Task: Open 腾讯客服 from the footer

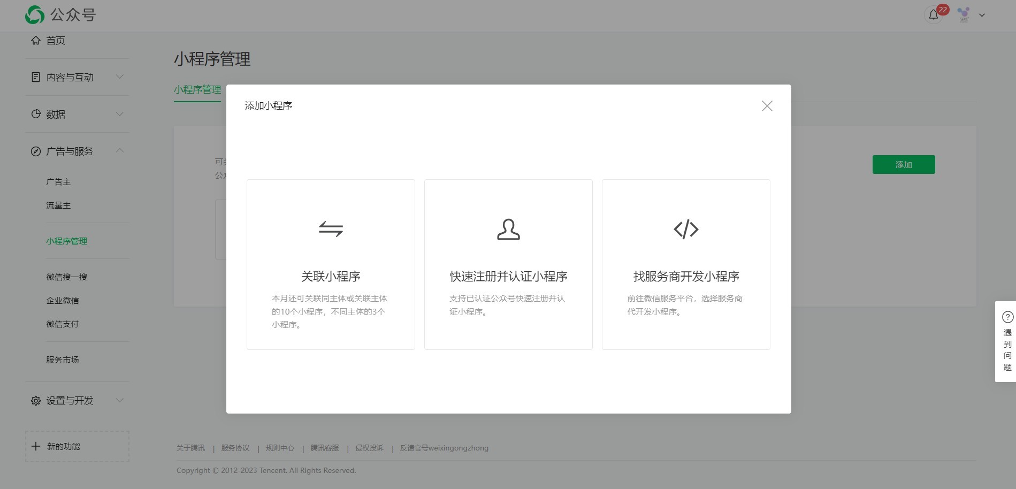Action: pos(324,448)
